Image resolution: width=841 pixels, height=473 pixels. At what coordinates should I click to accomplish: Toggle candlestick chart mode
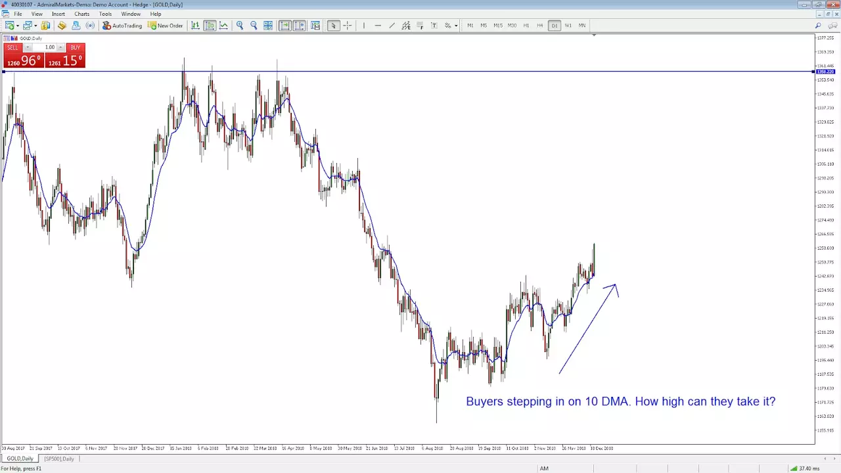[x=210, y=26]
